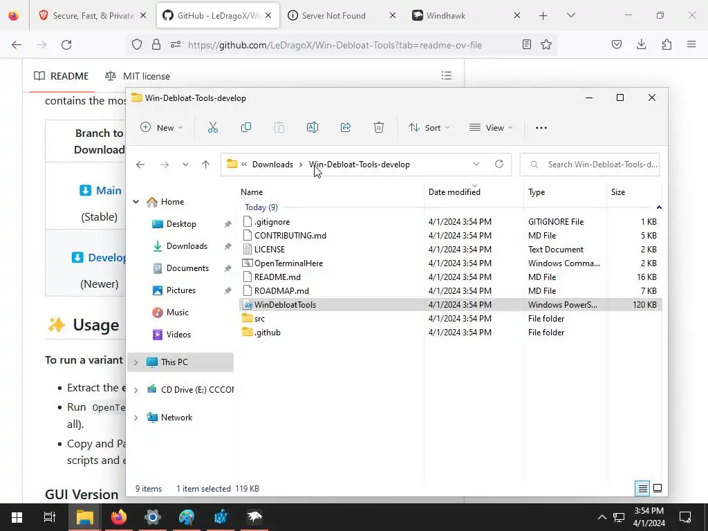Switch to Secure, Fast, & Private tab
The width and height of the screenshot is (708, 531).
click(x=93, y=15)
